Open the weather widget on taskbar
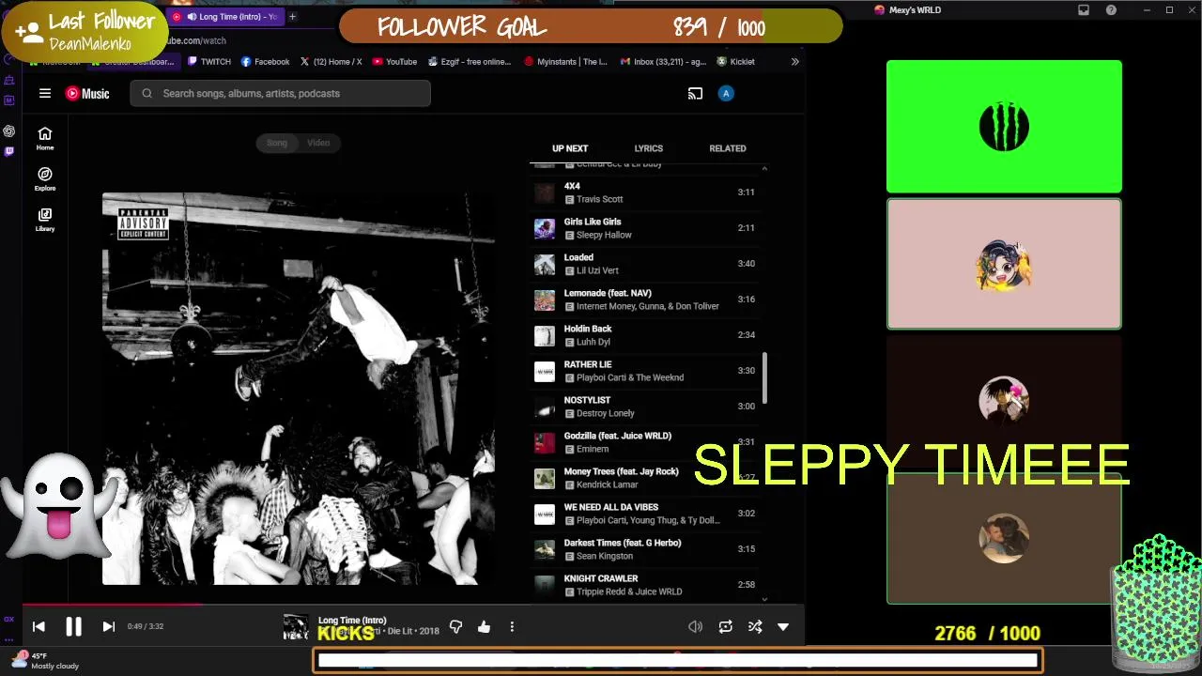 45,661
